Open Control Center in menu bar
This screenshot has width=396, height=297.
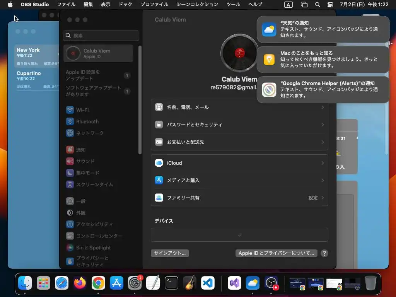click(x=330, y=5)
